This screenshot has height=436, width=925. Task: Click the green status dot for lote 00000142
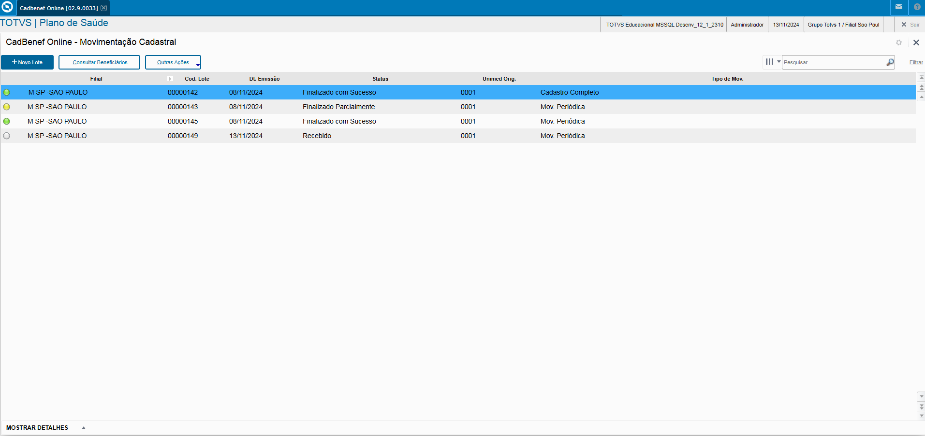7,92
